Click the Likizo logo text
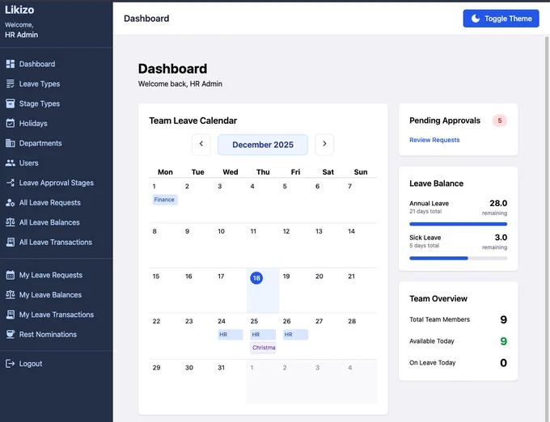 (x=19, y=10)
